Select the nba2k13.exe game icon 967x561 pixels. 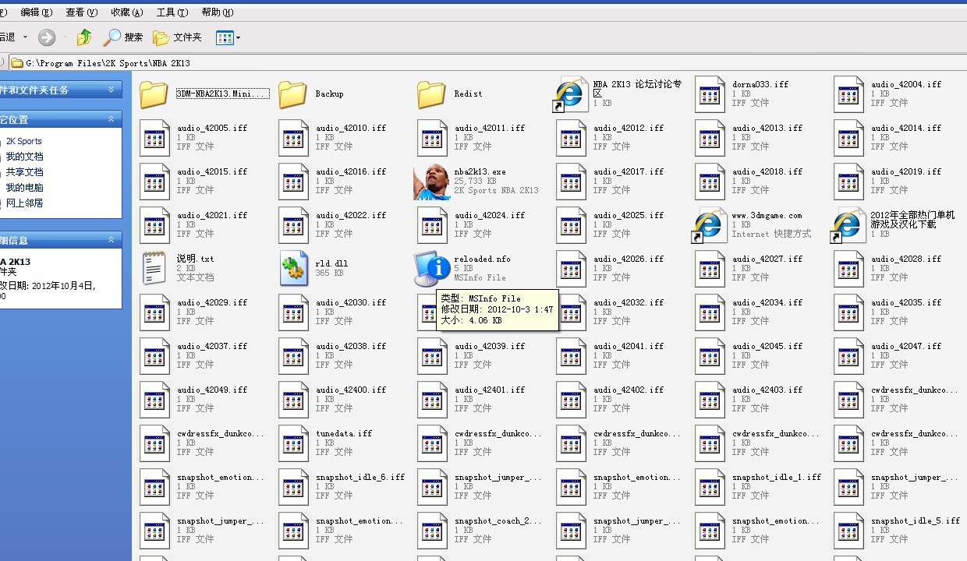point(432,182)
